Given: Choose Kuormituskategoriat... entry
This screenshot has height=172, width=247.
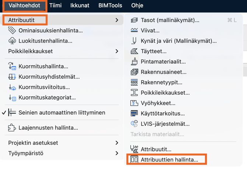Looking at the screenshot, I should click(62, 97).
